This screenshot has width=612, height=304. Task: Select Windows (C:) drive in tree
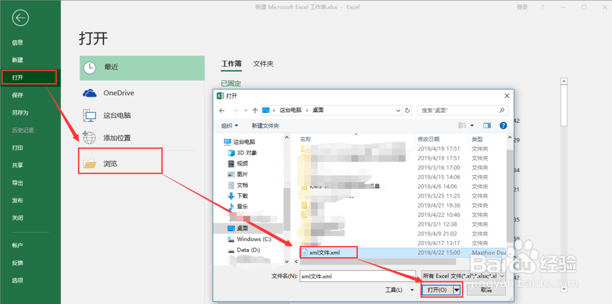[x=249, y=239]
